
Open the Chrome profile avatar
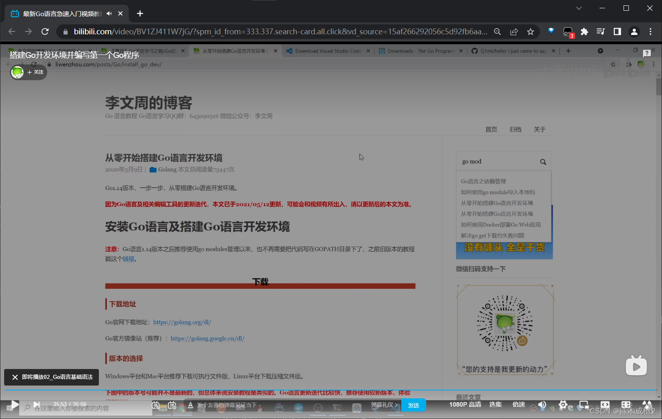coord(634,31)
